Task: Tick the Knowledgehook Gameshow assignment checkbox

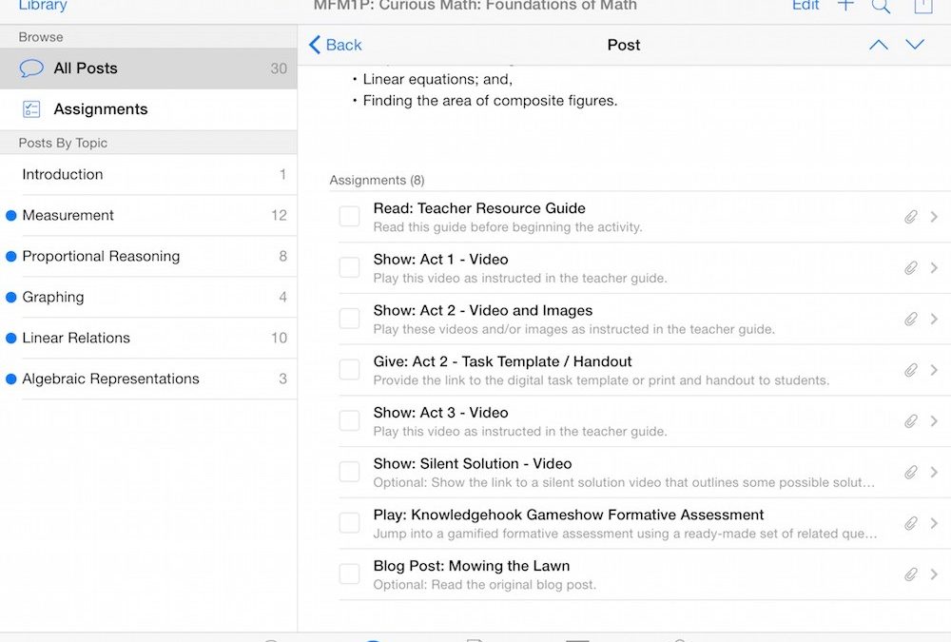Action: click(x=350, y=523)
